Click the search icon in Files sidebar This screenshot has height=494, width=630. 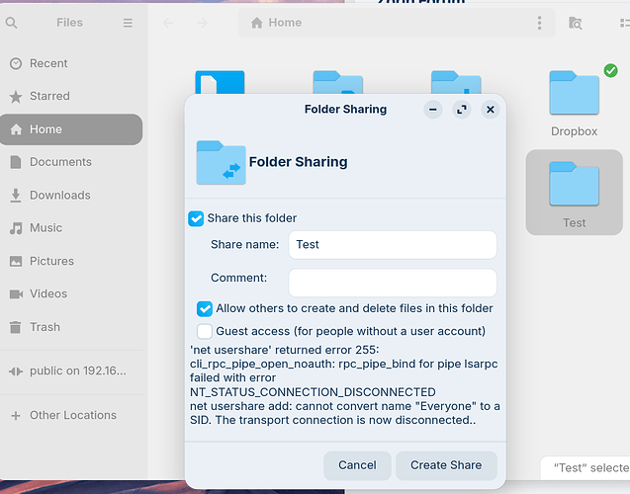(12, 23)
